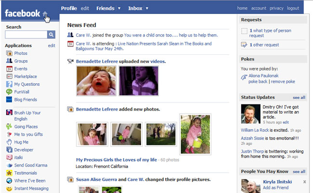Dismiss Kiryla Ilnitski suggestion with X
This screenshot has width=313, height=193.
(304, 182)
